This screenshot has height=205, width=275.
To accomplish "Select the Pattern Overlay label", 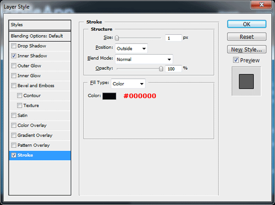I will click(33, 145).
